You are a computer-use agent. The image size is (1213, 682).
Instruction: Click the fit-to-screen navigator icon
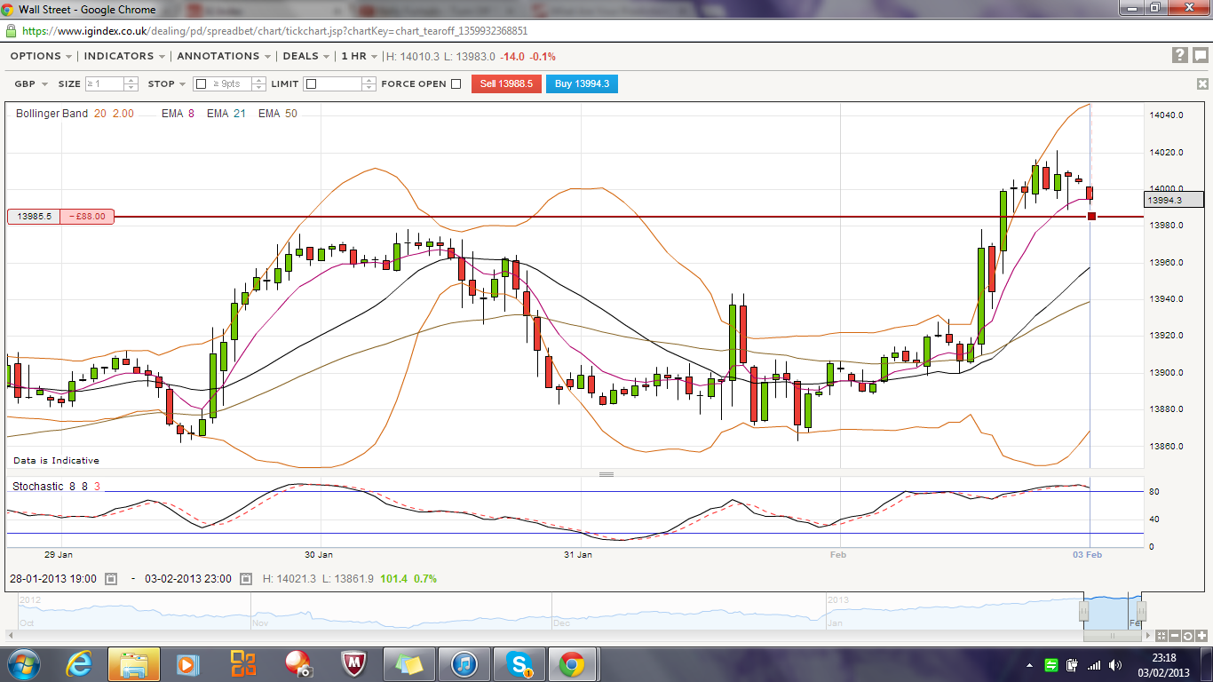(1161, 636)
